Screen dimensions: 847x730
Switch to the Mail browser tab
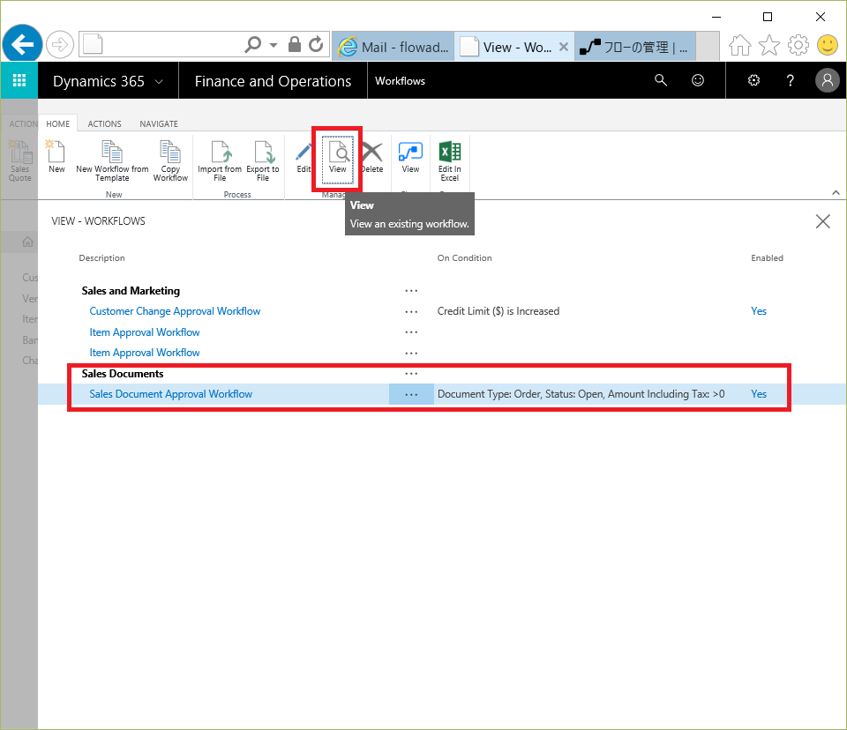[394, 47]
